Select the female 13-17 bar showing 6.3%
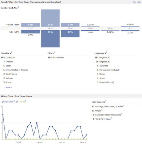This screenshot has height=146, width=142. 31,25
